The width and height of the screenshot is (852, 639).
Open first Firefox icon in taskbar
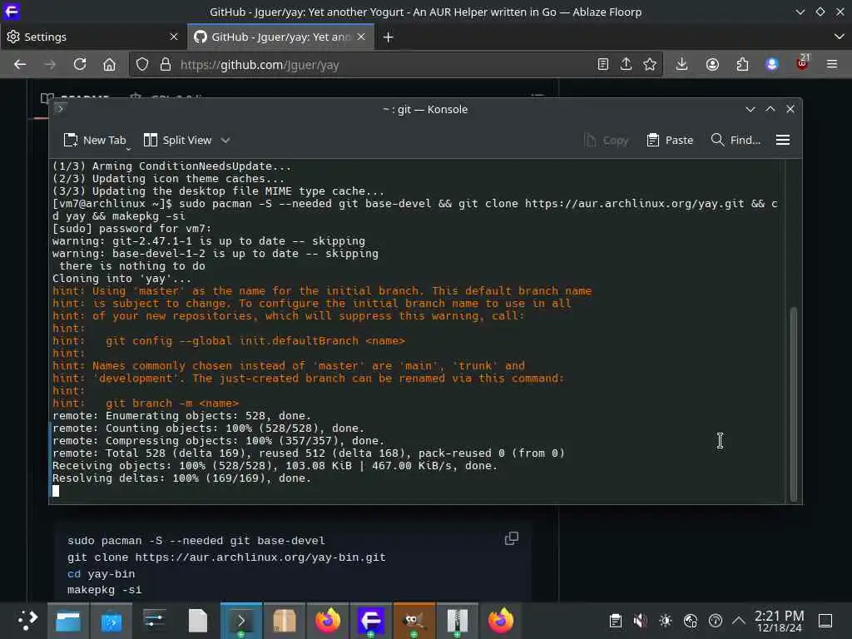click(328, 621)
